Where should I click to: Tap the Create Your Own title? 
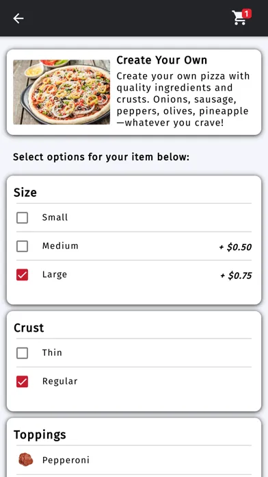pos(162,60)
